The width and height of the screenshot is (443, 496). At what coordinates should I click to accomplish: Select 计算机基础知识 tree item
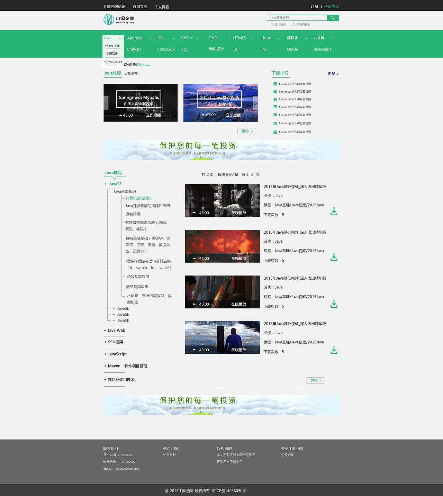[x=138, y=198]
